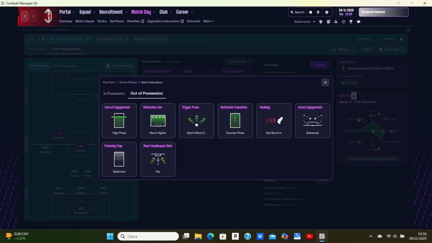Open the Portal menu
Image resolution: width=432 pixels, height=243 pixels.
pos(67,12)
